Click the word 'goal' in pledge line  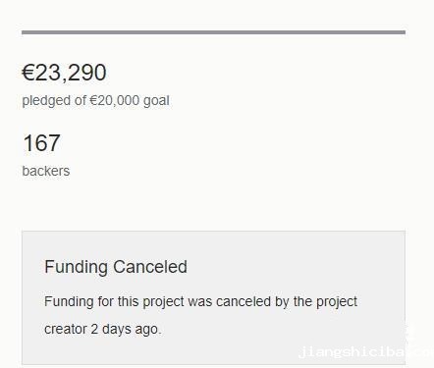pos(156,101)
